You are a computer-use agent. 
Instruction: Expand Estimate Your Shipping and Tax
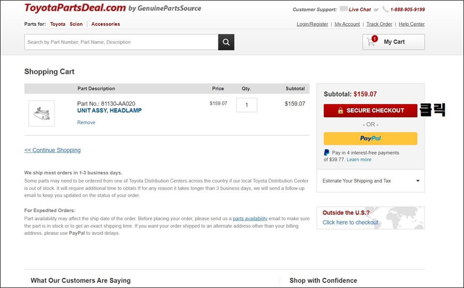(371, 181)
